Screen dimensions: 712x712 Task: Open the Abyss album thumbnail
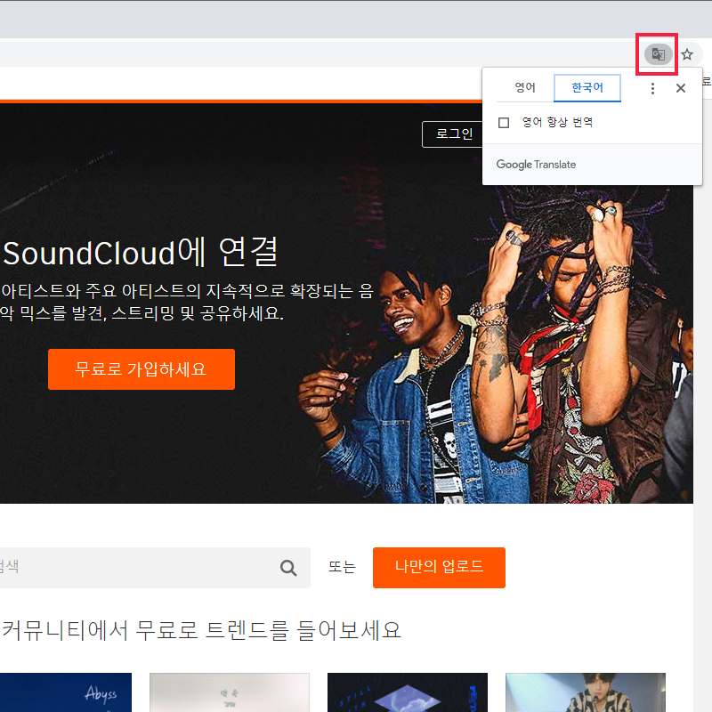(x=66, y=692)
